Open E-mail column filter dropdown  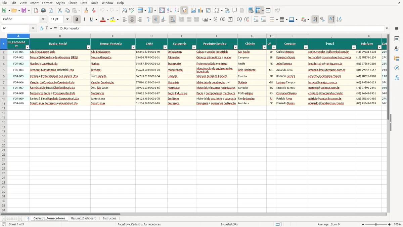point(354,47)
